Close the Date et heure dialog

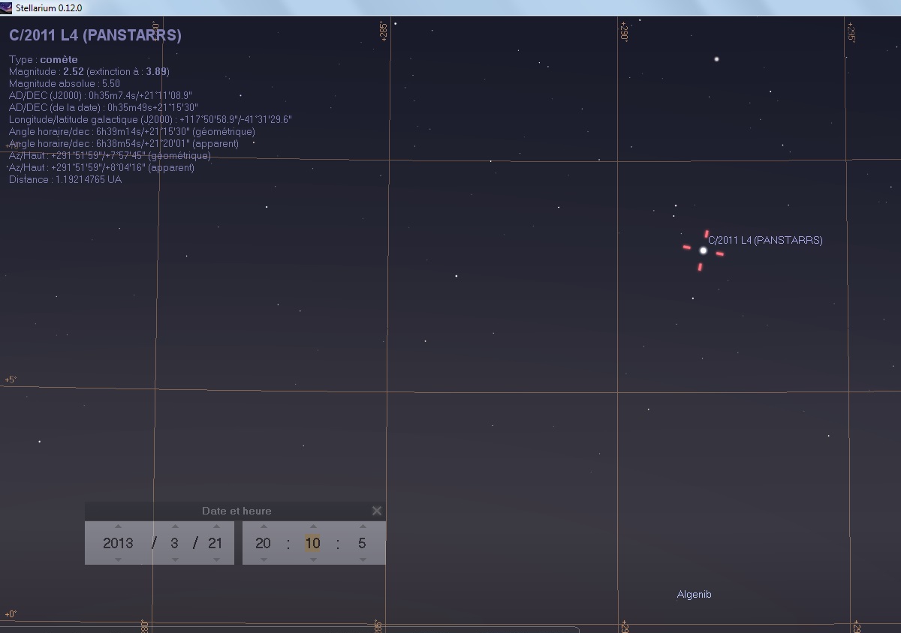click(376, 510)
